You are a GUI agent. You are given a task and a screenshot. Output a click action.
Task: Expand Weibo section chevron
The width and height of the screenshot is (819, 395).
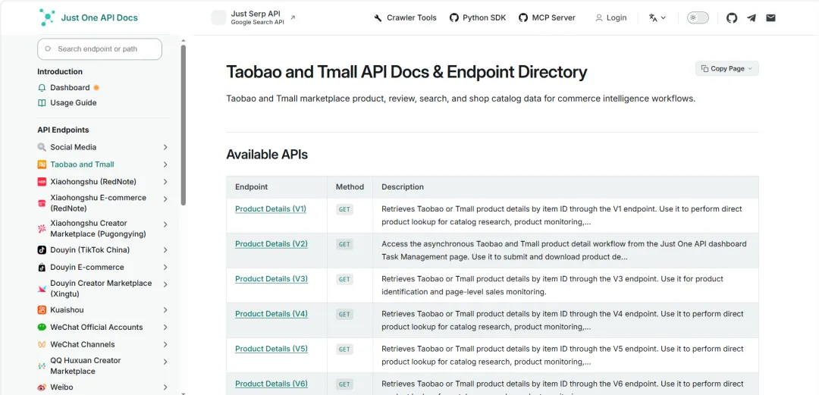165,387
